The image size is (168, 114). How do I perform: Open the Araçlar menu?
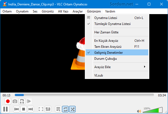point(78,11)
